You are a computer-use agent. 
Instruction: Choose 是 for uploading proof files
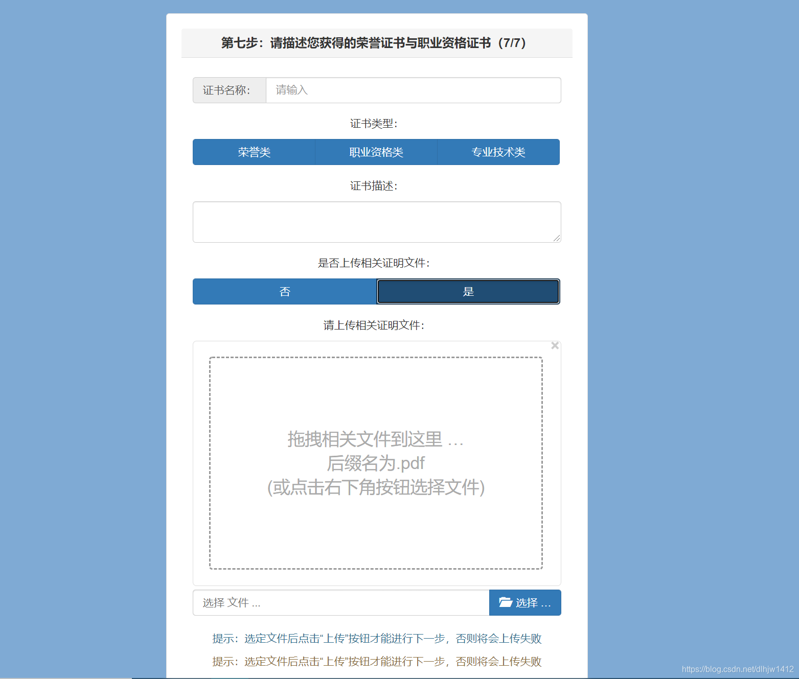click(x=468, y=291)
